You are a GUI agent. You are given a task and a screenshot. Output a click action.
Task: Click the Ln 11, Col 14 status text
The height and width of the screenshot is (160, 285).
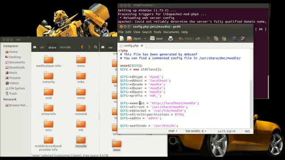(227, 131)
